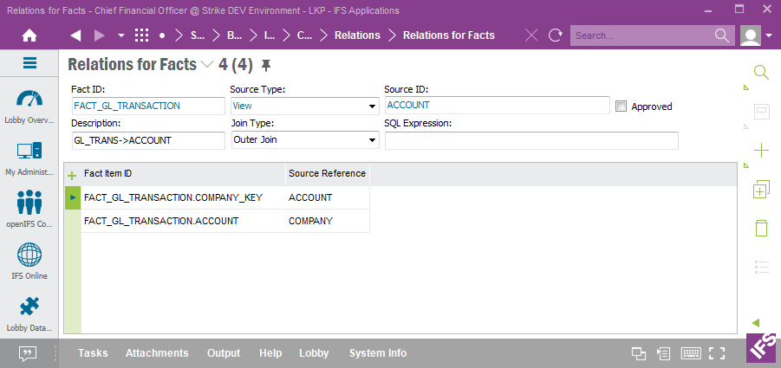The image size is (781, 368).
Task: Click the S... breadcrumb item
Action: pyautogui.click(x=198, y=36)
